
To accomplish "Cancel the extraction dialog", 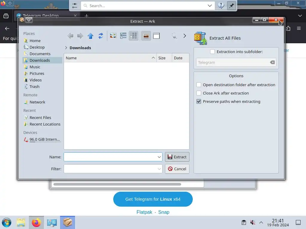I will click(177, 169).
